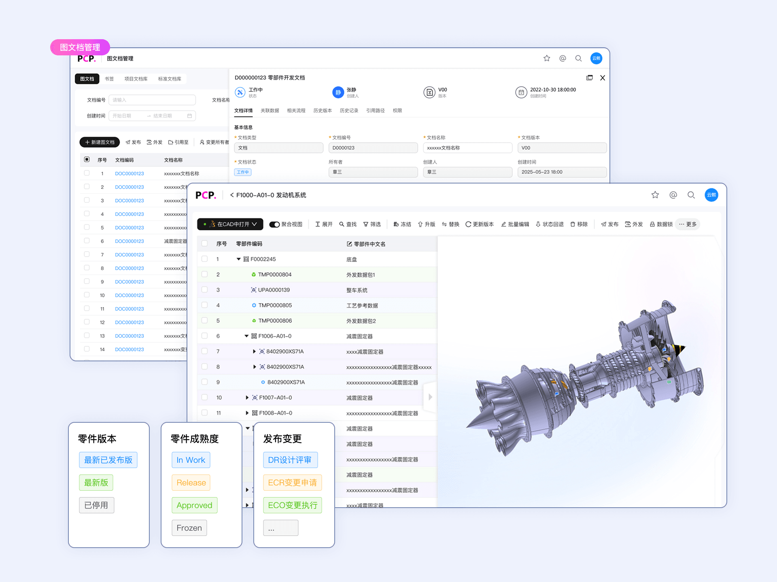This screenshot has height=582, width=777.
Task: Select the green Approved maturity tag
Action: (x=194, y=505)
